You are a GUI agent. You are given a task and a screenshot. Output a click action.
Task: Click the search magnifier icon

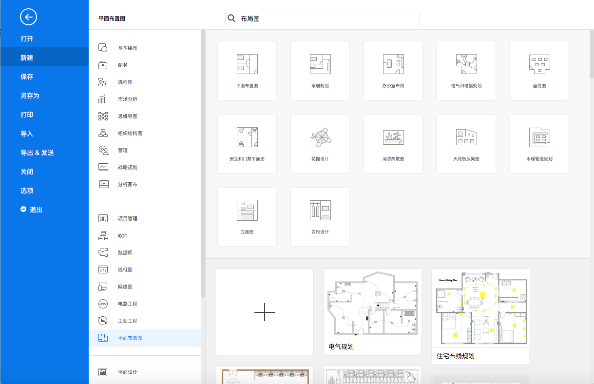[232, 19]
